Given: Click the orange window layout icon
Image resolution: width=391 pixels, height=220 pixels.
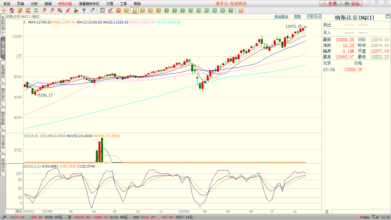Looking at the screenshot, I should click(241, 10).
